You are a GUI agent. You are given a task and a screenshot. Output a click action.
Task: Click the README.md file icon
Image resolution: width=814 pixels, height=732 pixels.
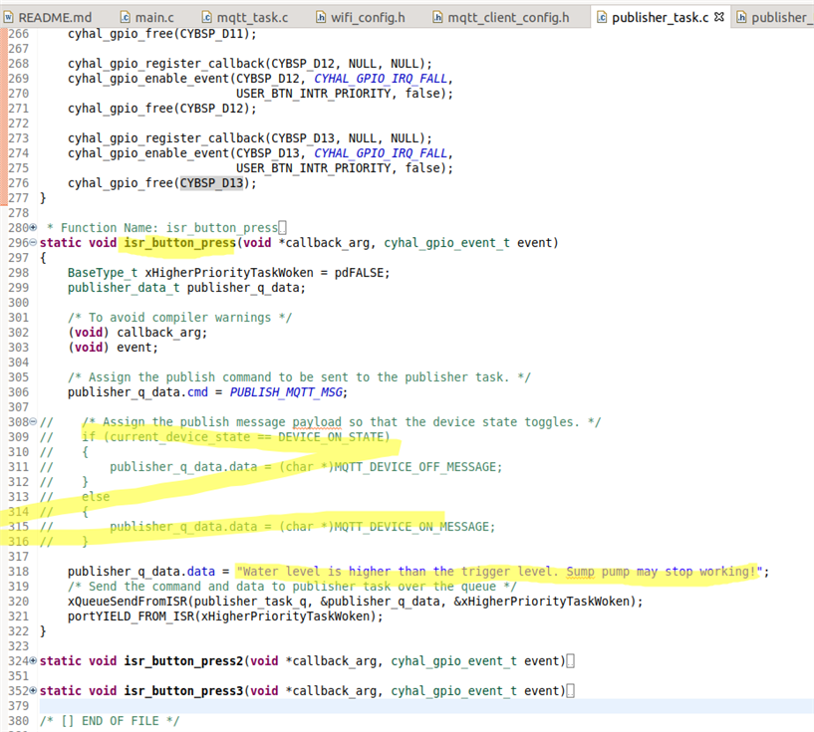point(8,17)
